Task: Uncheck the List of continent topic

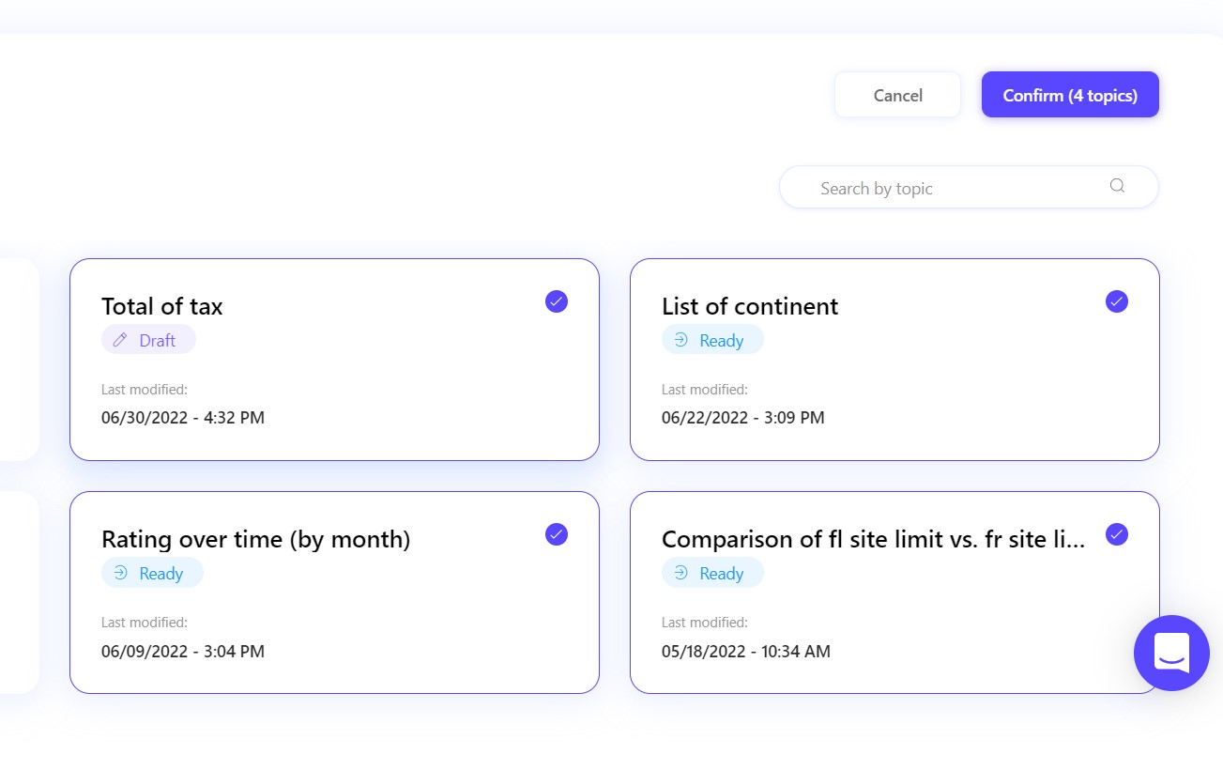Action: coord(1116,301)
